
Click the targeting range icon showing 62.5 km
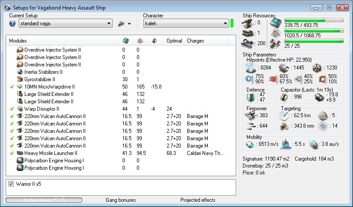coord(283,115)
